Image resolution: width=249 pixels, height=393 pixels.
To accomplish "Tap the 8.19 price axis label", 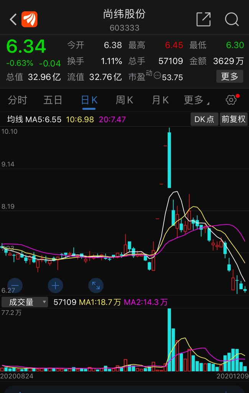I will pyautogui.click(x=8, y=206).
